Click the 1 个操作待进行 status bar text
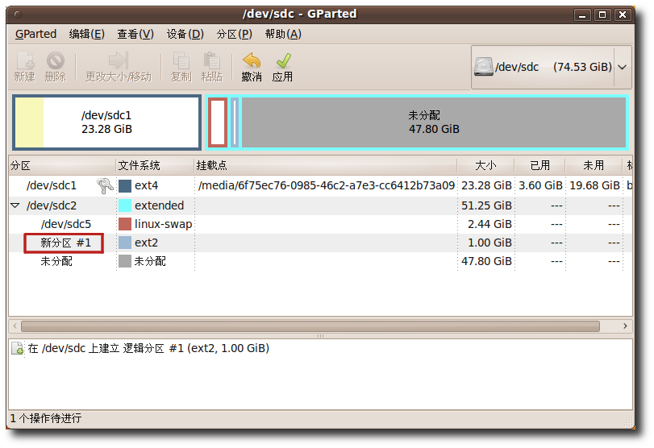The width and height of the screenshot is (654, 448). [x=45, y=418]
